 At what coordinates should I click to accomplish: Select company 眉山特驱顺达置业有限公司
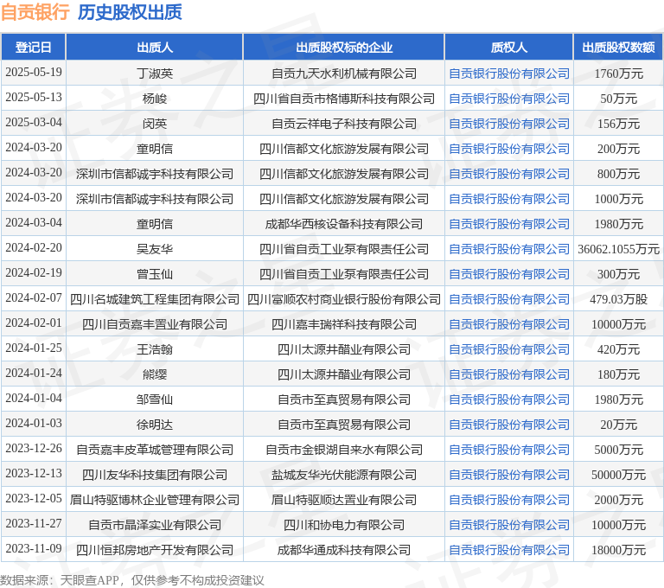point(344,500)
